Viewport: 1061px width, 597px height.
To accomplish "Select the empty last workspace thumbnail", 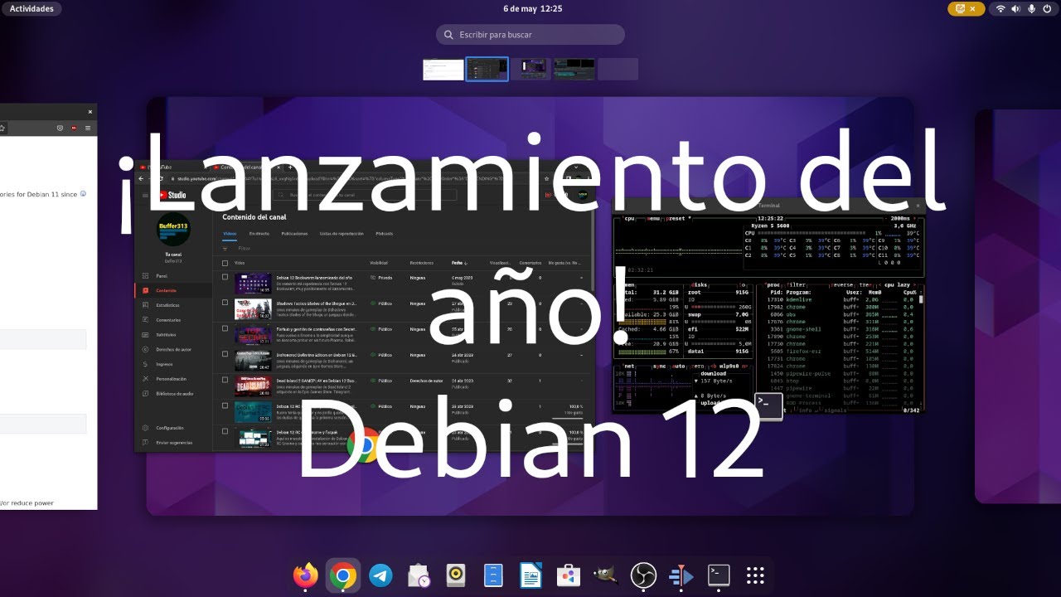I will (618, 69).
